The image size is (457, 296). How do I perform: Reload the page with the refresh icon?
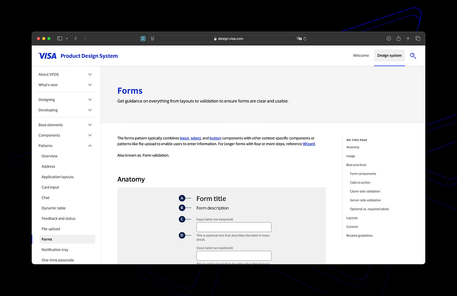pyautogui.click(x=305, y=39)
